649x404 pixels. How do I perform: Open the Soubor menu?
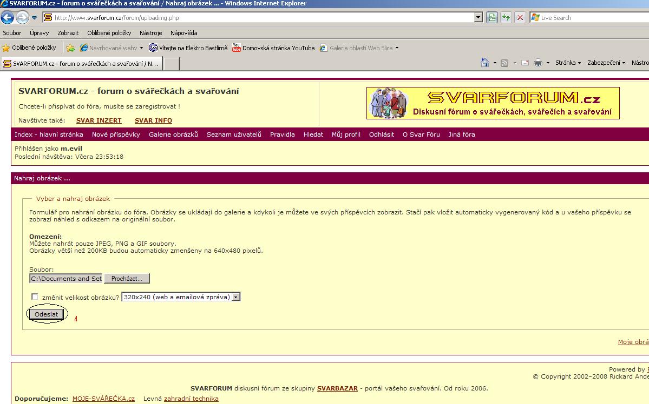[x=12, y=33]
